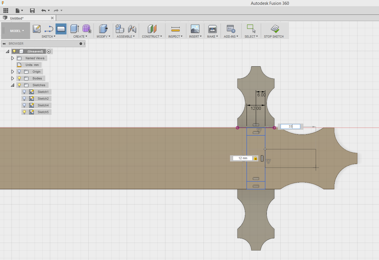Image resolution: width=379 pixels, height=260 pixels.
Task: Click the width input field showing 33
Action: click(290, 126)
